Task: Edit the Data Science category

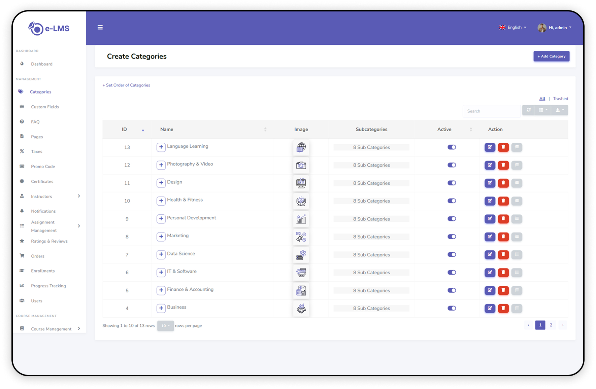Action: [x=490, y=254]
